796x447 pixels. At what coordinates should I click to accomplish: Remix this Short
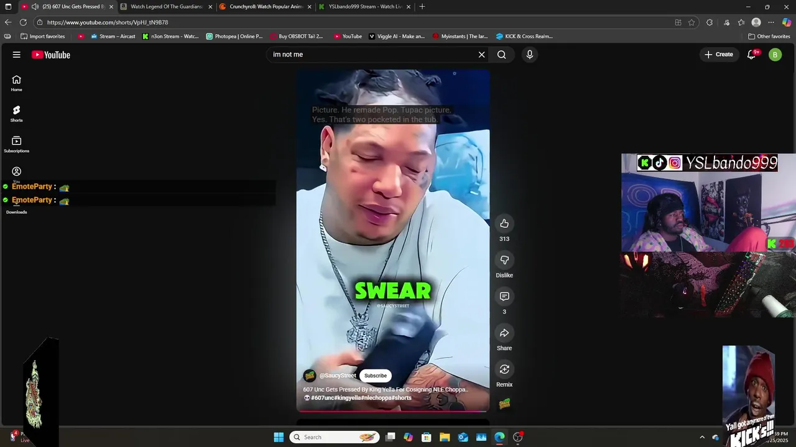(504, 369)
